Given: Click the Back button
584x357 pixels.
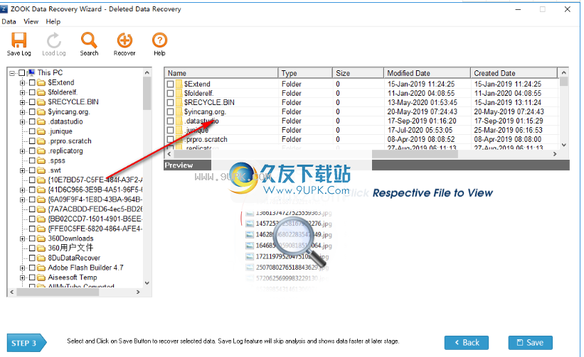Looking at the screenshot, I should (467, 343).
